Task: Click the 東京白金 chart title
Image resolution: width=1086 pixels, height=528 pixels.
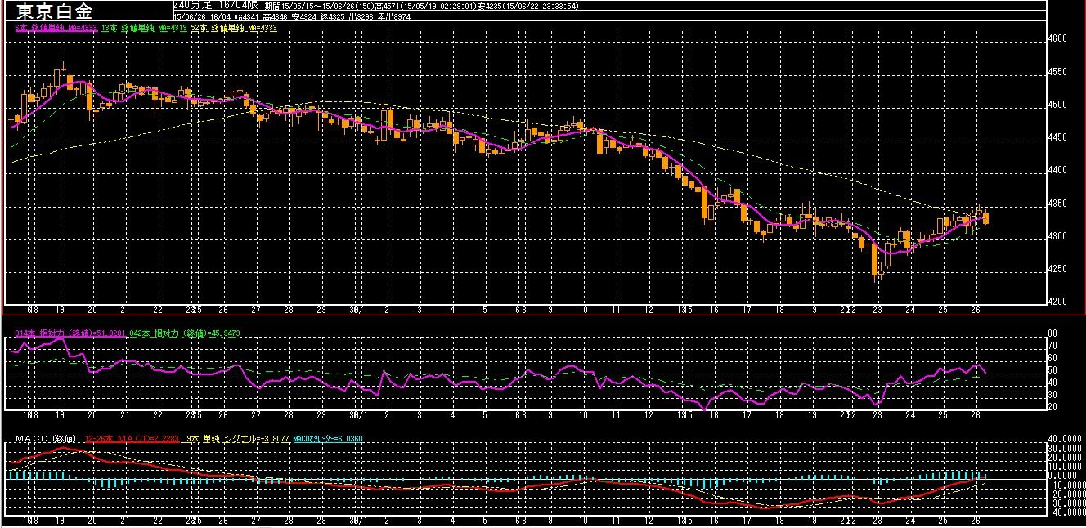Action: [x=54, y=11]
